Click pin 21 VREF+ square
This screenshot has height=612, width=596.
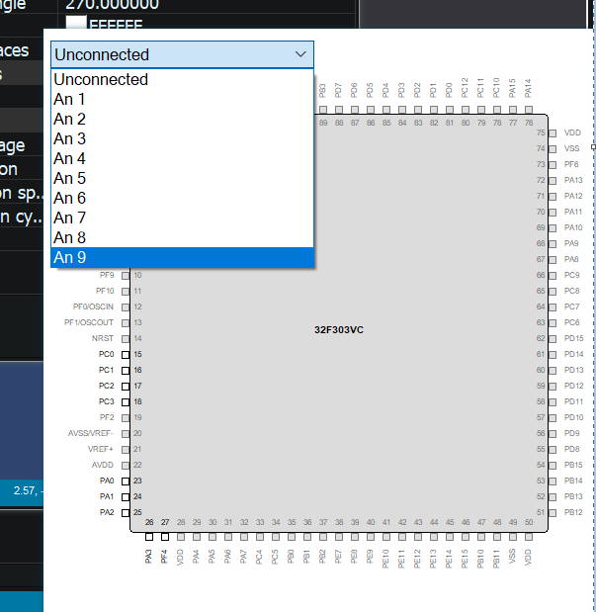point(126,450)
